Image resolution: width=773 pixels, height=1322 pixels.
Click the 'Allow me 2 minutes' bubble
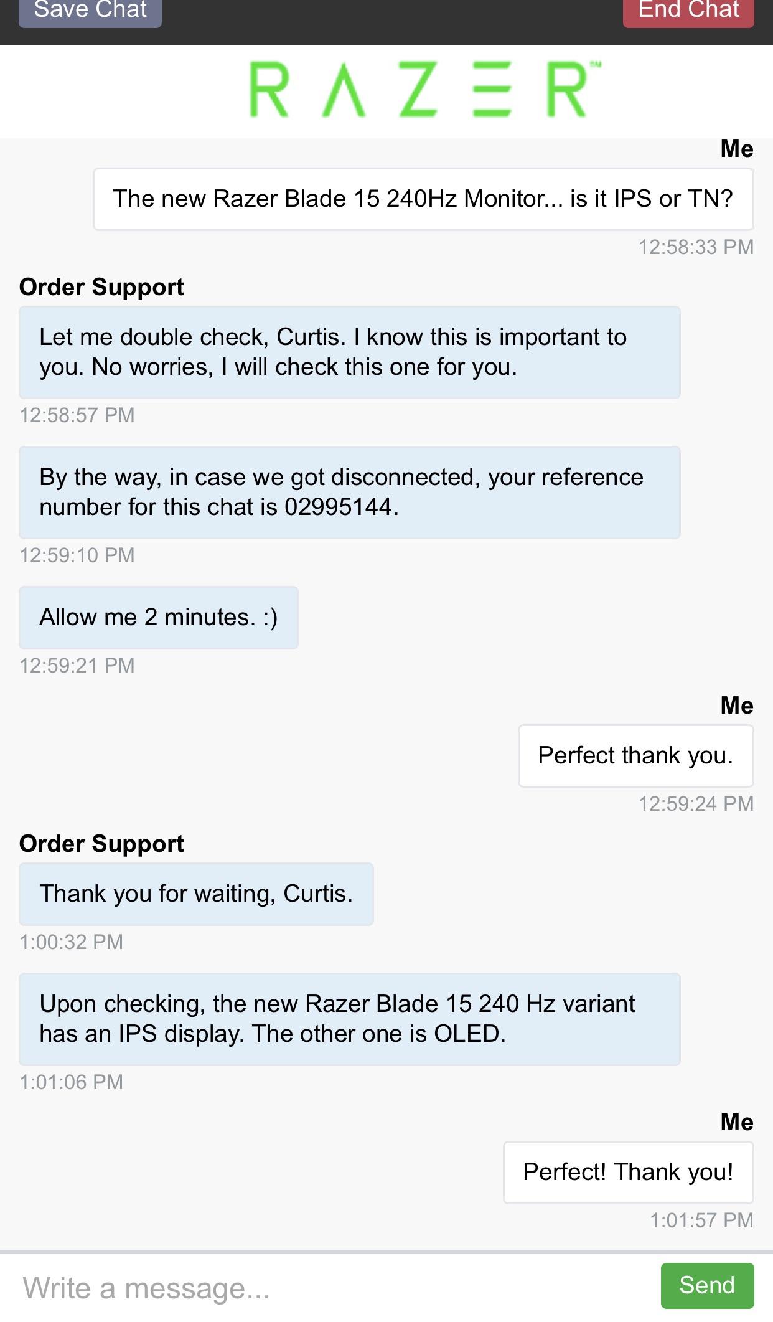click(x=159, y=617)
